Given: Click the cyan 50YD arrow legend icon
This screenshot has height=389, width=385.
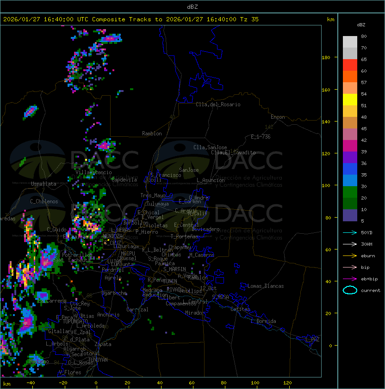Looking at the screenshot, I should tap(350, 232).
